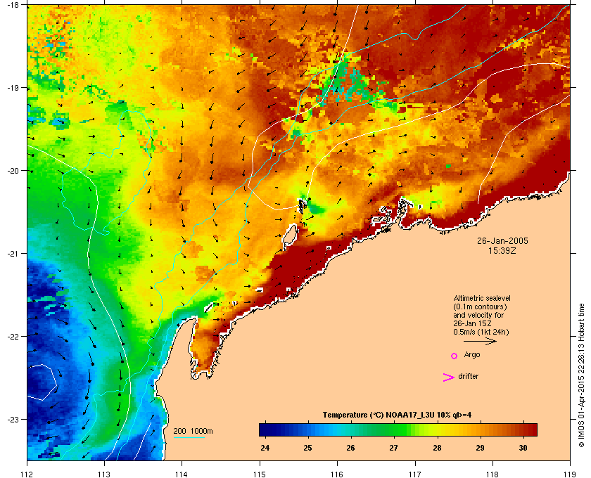The image size is (591, 478).
Task: Click the Argo legend label
Action: pos(472,355)
